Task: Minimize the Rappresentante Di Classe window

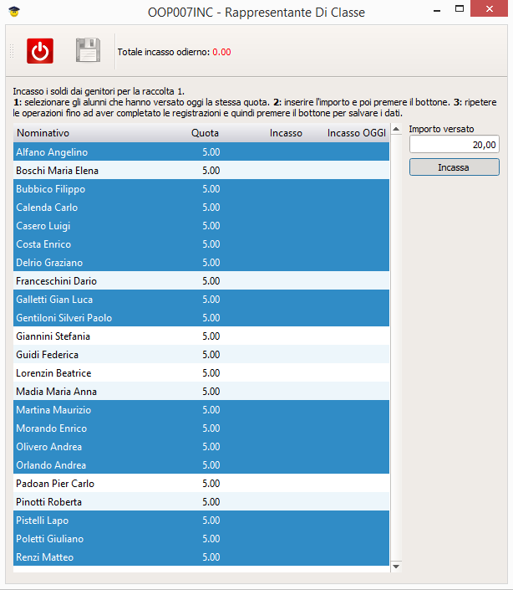Action: click(x=437, y=9)
